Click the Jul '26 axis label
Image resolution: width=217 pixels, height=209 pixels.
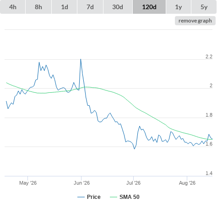(133, 183)
